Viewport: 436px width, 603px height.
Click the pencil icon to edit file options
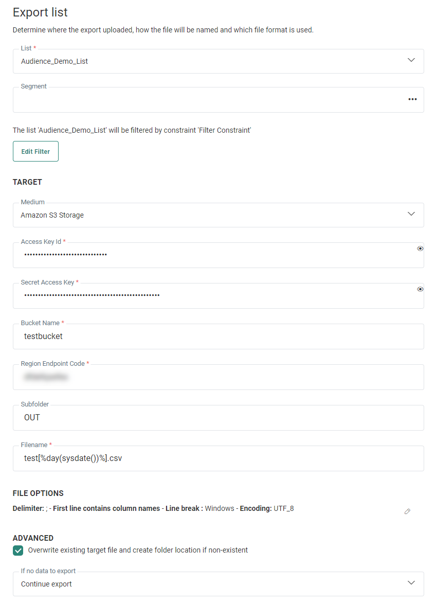coord(407,511)
